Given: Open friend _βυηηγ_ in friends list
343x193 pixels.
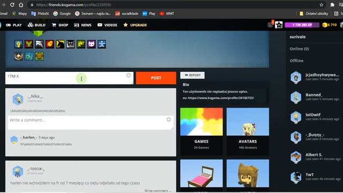Looking at the screenshot, I should pyautogui.click(x=315, y=137).
